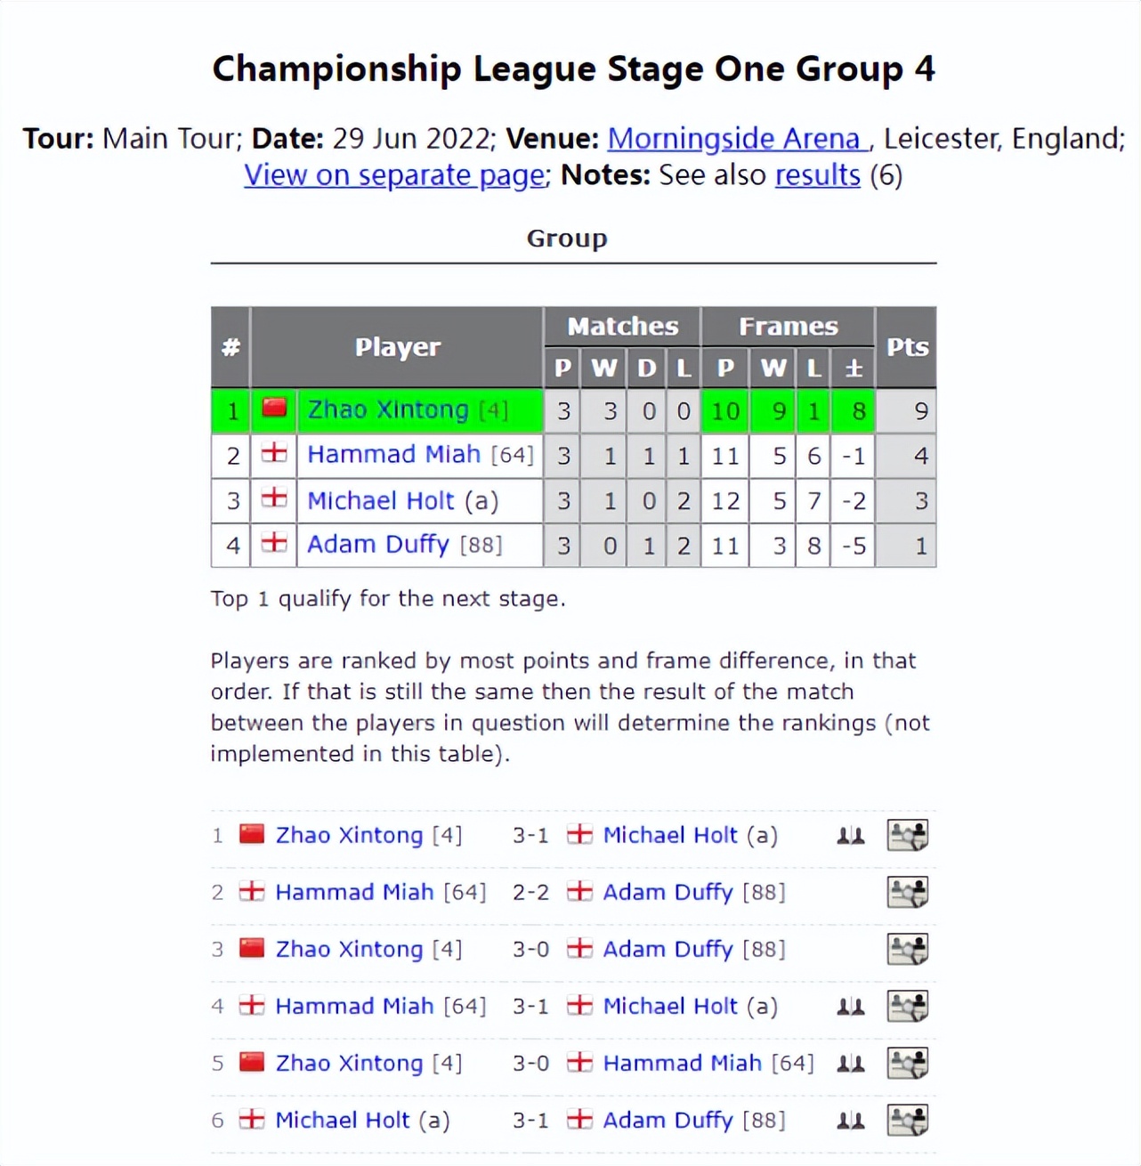Viewport: 1141px width, 1166px height.
Task: Open Zhao Xintong profile in group table
Action: tap(388, 410)
